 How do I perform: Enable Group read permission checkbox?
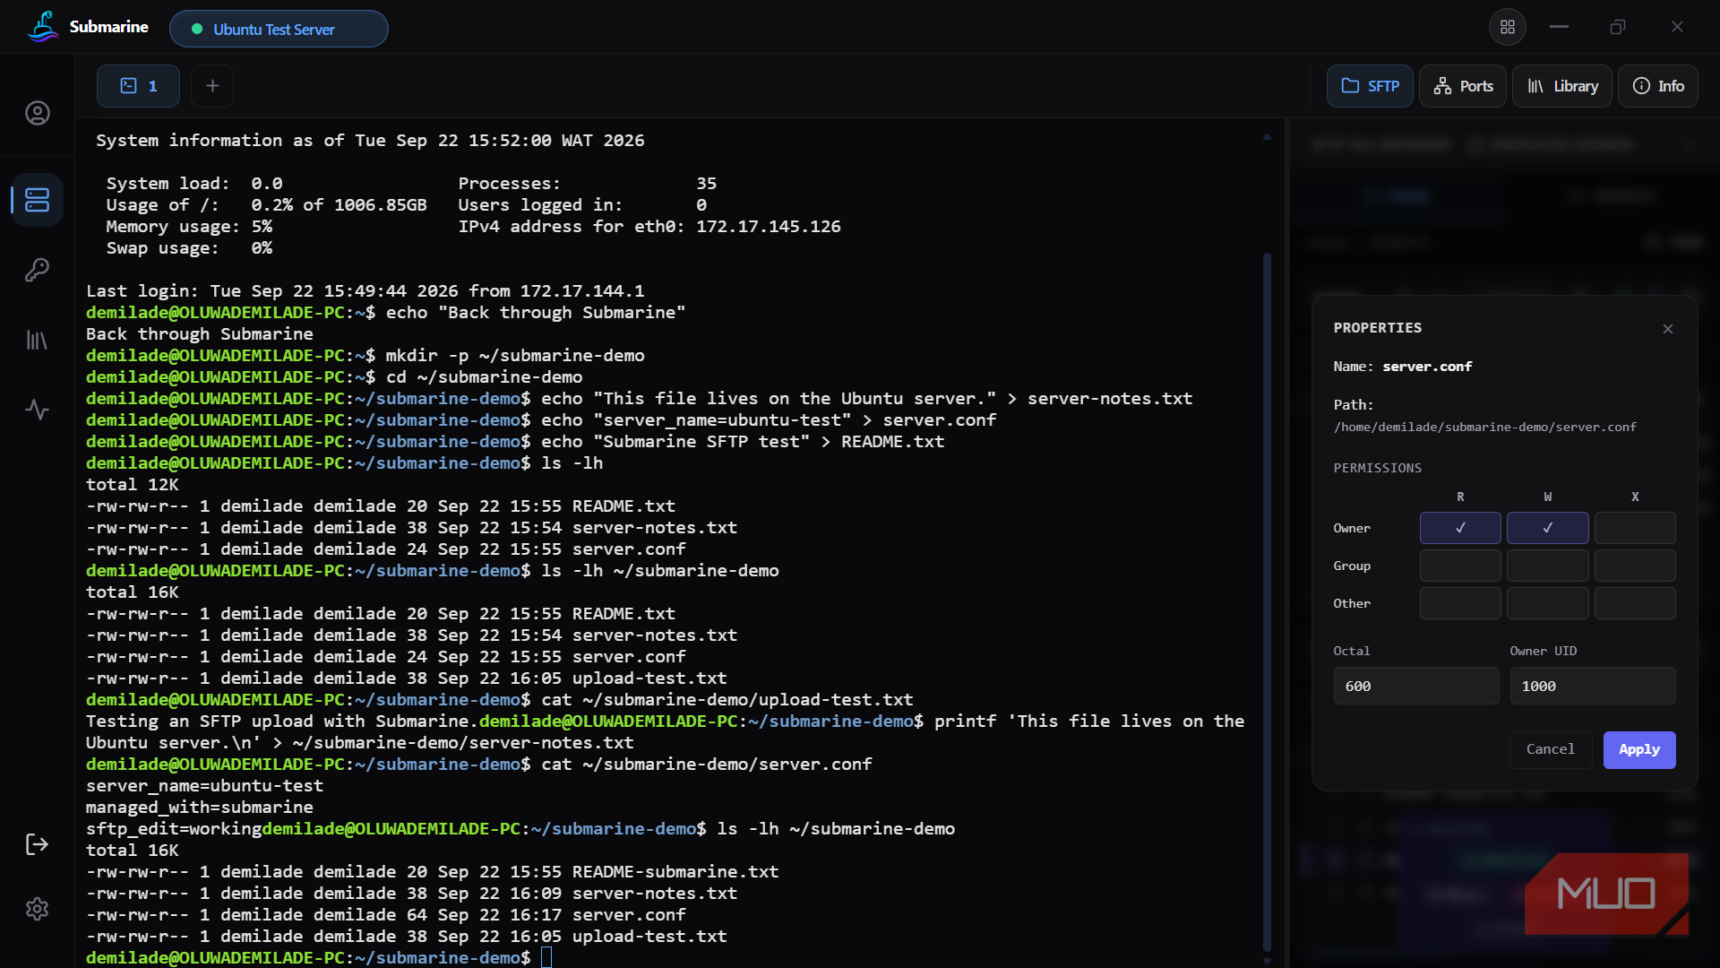(1460, 566)
